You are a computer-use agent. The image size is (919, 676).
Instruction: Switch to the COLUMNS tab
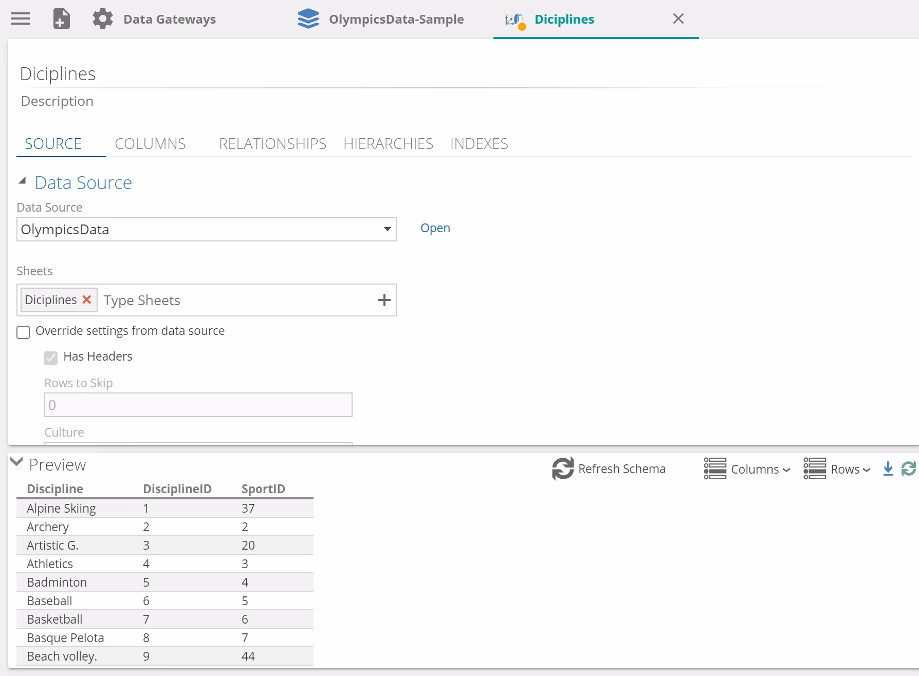tap(150, 144)
